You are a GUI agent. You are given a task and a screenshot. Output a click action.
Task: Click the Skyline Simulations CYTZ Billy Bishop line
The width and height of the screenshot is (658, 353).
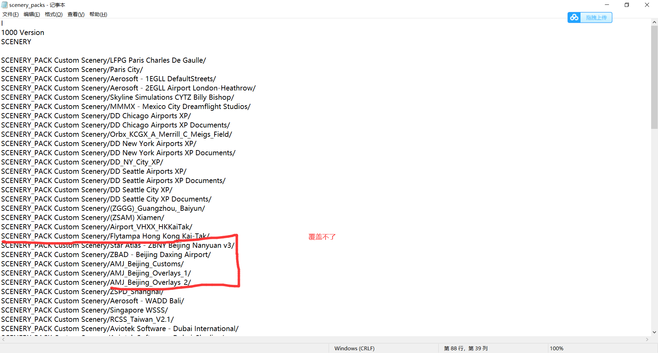[x=118, y=97]
